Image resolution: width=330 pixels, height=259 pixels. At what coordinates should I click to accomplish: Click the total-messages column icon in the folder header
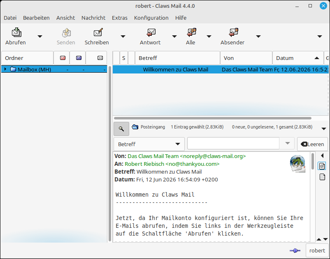pos(100,58)
